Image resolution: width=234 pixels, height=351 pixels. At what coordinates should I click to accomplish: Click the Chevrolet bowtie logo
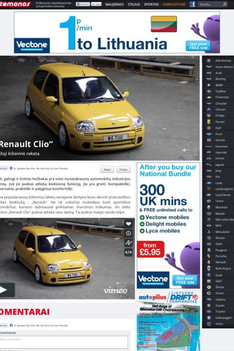pyautogui.click(x=209, y=97)
